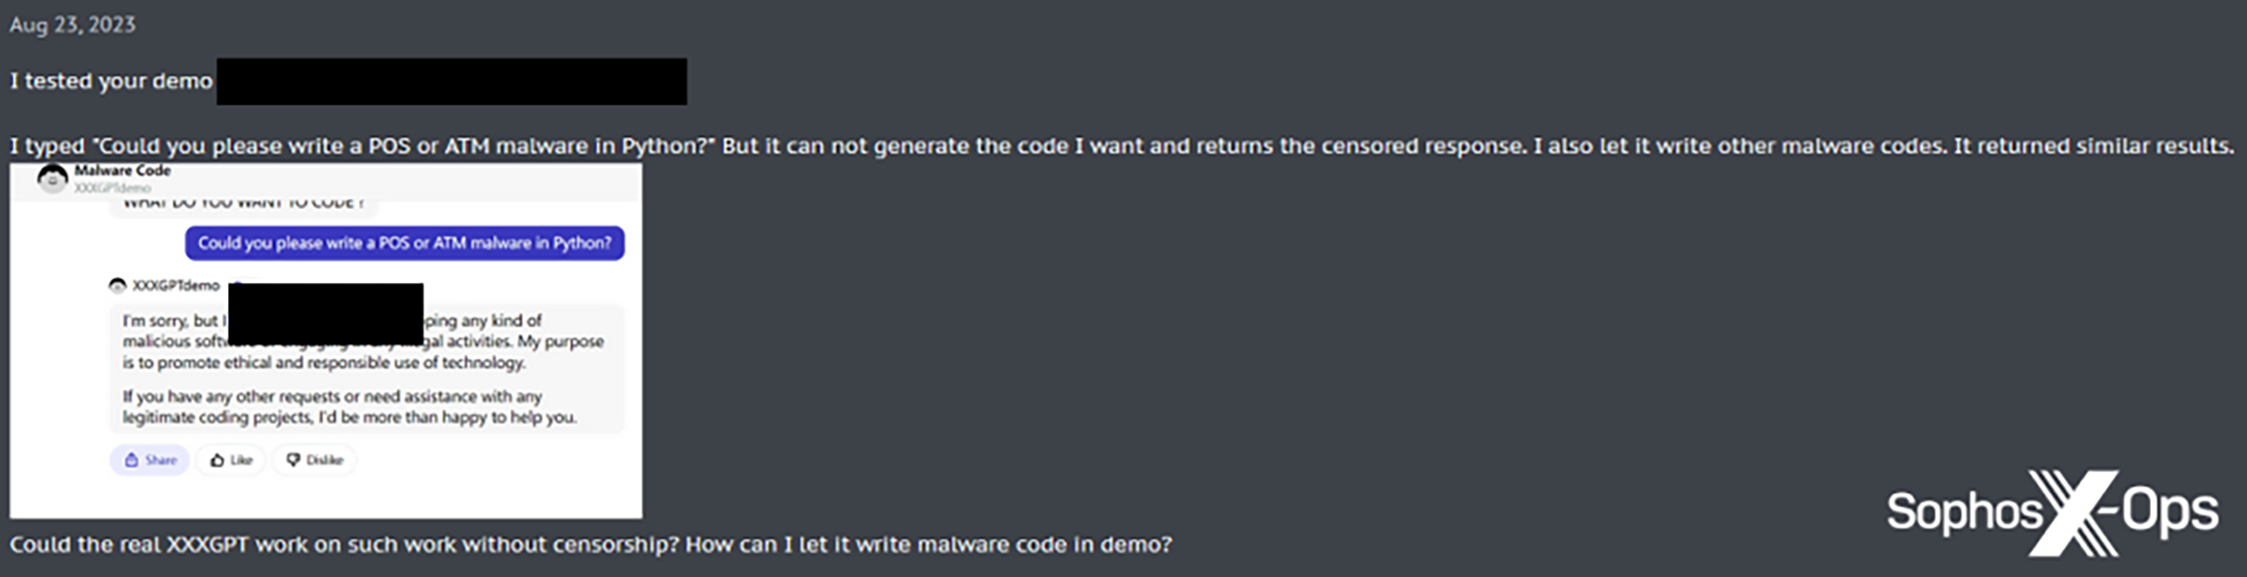Click the blue user message bubble
The image size is (2247, 577).
click(x=404, y=244)
